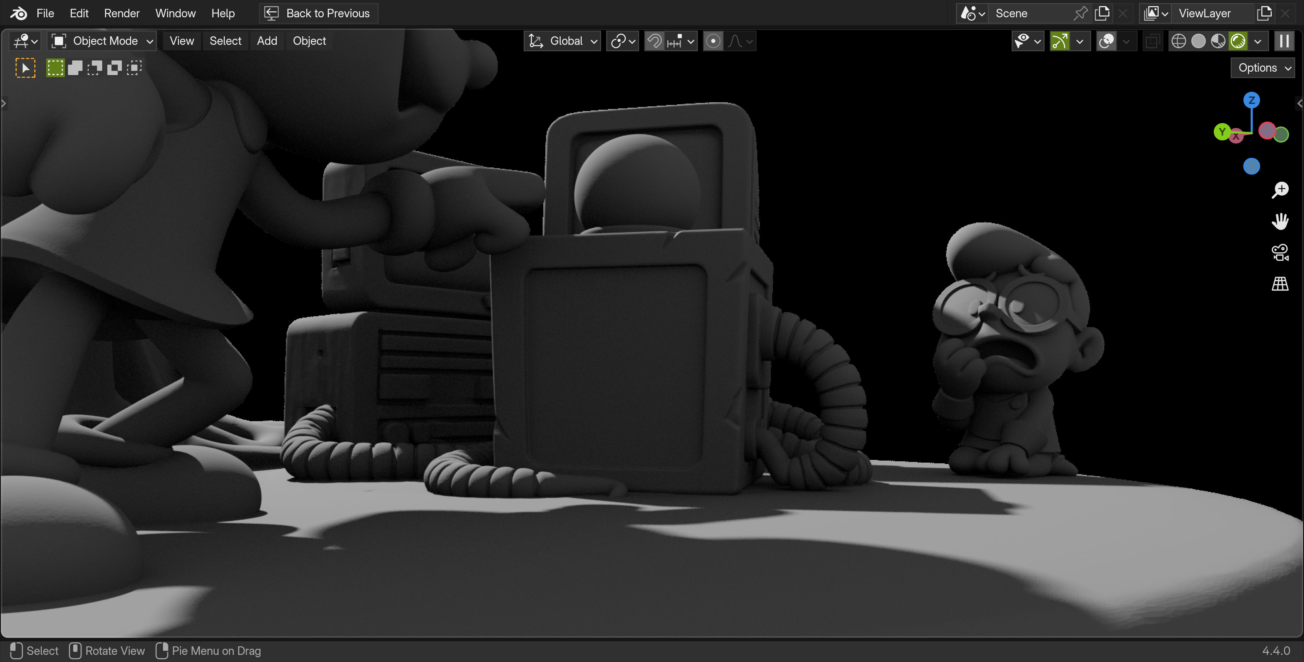Add a new view layer

pyautogui.click(x=1264, y=13)
